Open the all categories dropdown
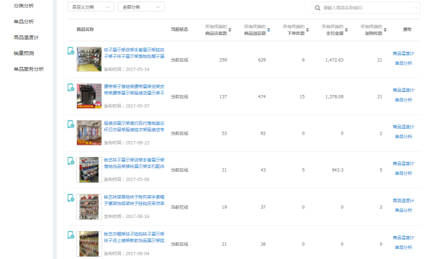Viewport: 424px width, 259px height. [141, 6]
